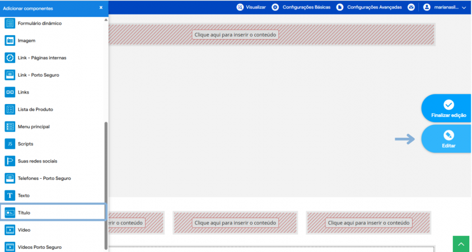Click the Suas redes sociais flag icon
The width and height of the screenshot is (472, 252).
[x=10, y=161]
